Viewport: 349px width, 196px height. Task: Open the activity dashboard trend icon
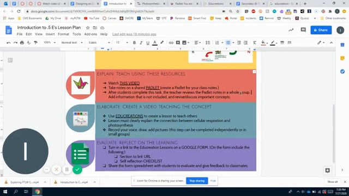(x=291, y=30)
